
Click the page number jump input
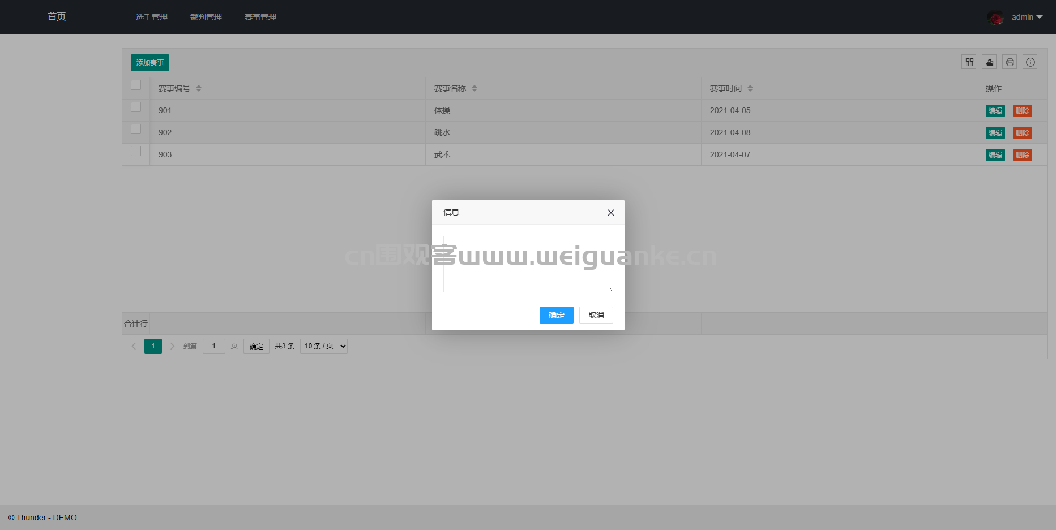[214, 346]
